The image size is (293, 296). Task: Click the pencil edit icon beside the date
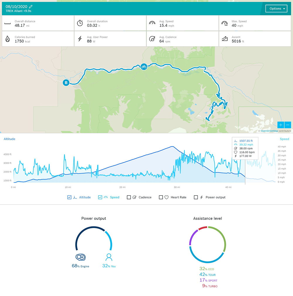pyautogui.click(x=31, y=6)
